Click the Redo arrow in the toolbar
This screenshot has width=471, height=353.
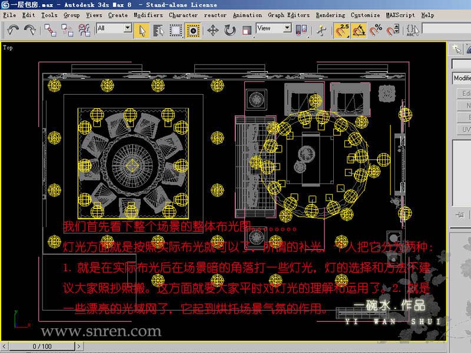click(x=30, y=30)
